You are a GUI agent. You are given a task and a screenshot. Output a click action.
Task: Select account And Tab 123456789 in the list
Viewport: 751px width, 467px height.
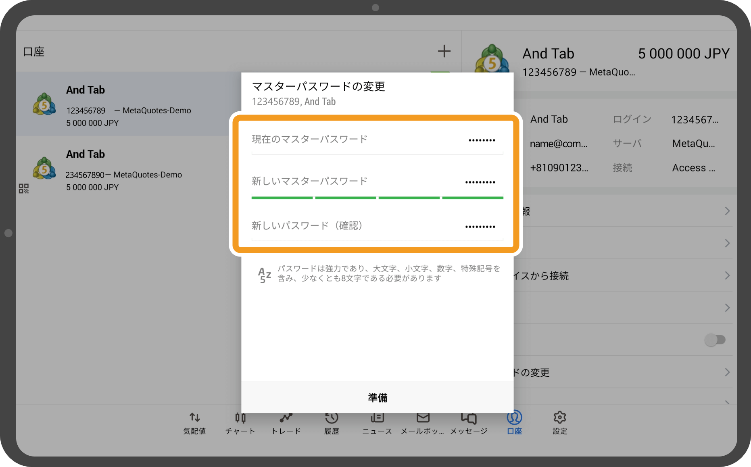(121, 105)
